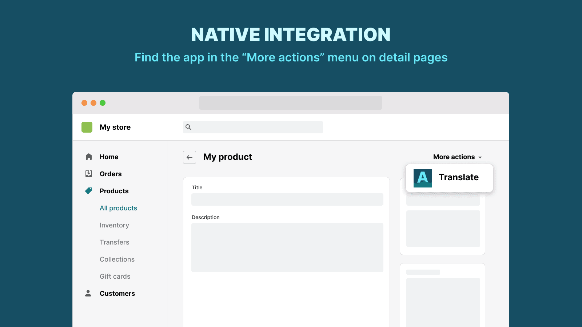Open the Gift cards page
The height and width of the screenshot is (327, 582).
pos(115,276)
